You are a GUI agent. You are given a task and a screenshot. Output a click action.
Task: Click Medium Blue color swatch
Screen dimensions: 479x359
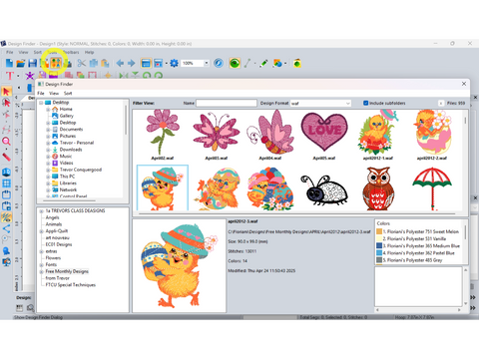[379, 246]
